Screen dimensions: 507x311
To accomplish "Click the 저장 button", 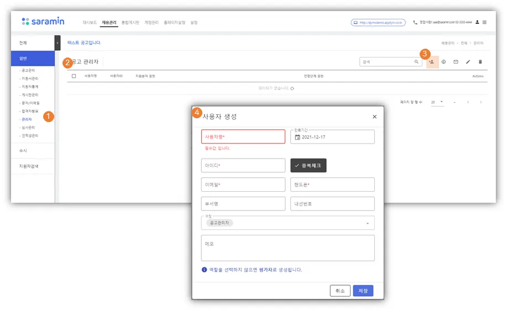I will (x=363, y=291).
